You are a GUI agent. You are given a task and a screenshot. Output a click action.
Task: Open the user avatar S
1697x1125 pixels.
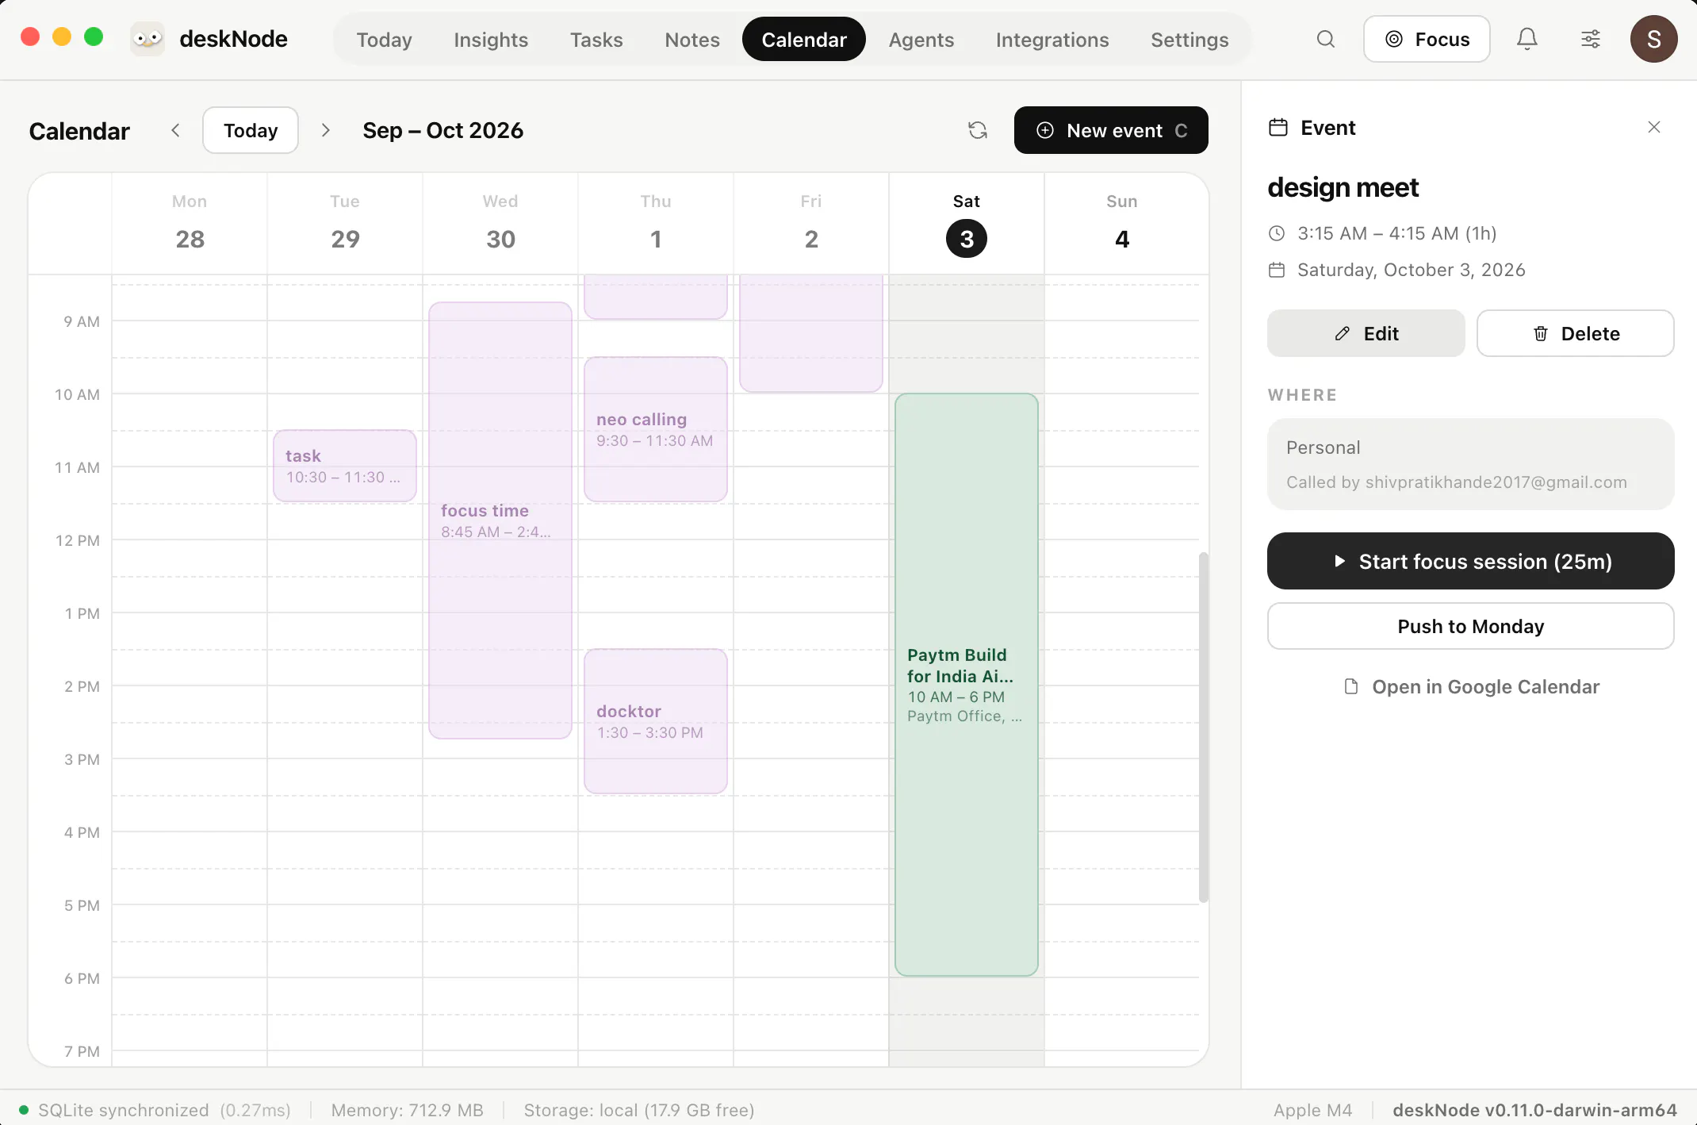coord(1653,39)
